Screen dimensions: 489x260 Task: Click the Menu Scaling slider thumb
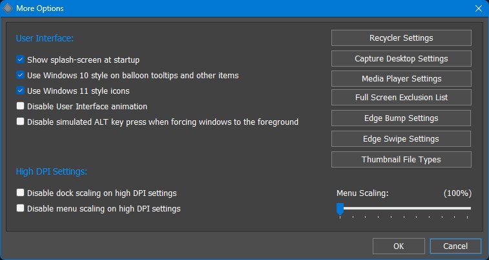pyautogui.click(x=340, y=209)
